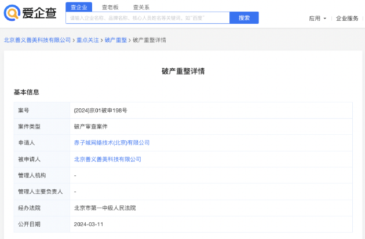
Task: Focus the company name search field
Action: [148, 18]
